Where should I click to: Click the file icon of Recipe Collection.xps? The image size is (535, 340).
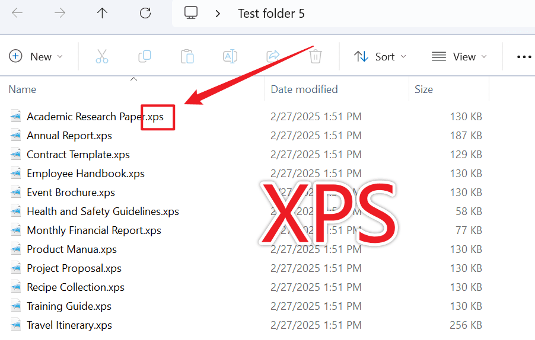pos(15,287)
